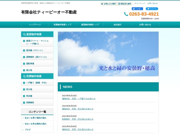
Task: Open ブログ link in contents list
Action: (28, 130)
